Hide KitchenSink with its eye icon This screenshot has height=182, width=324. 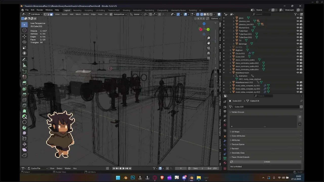tap(298, 28)
